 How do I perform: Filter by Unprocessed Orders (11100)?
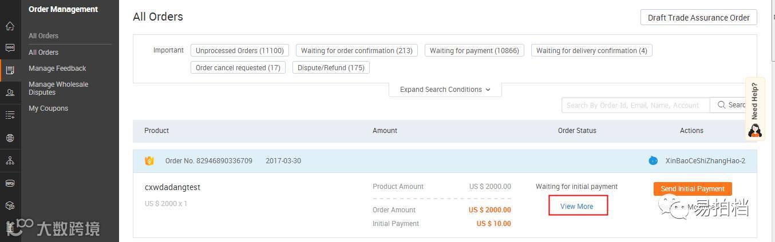(240, 51)
